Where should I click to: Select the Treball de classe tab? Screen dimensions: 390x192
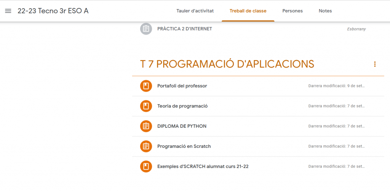(x=248, y=11)
